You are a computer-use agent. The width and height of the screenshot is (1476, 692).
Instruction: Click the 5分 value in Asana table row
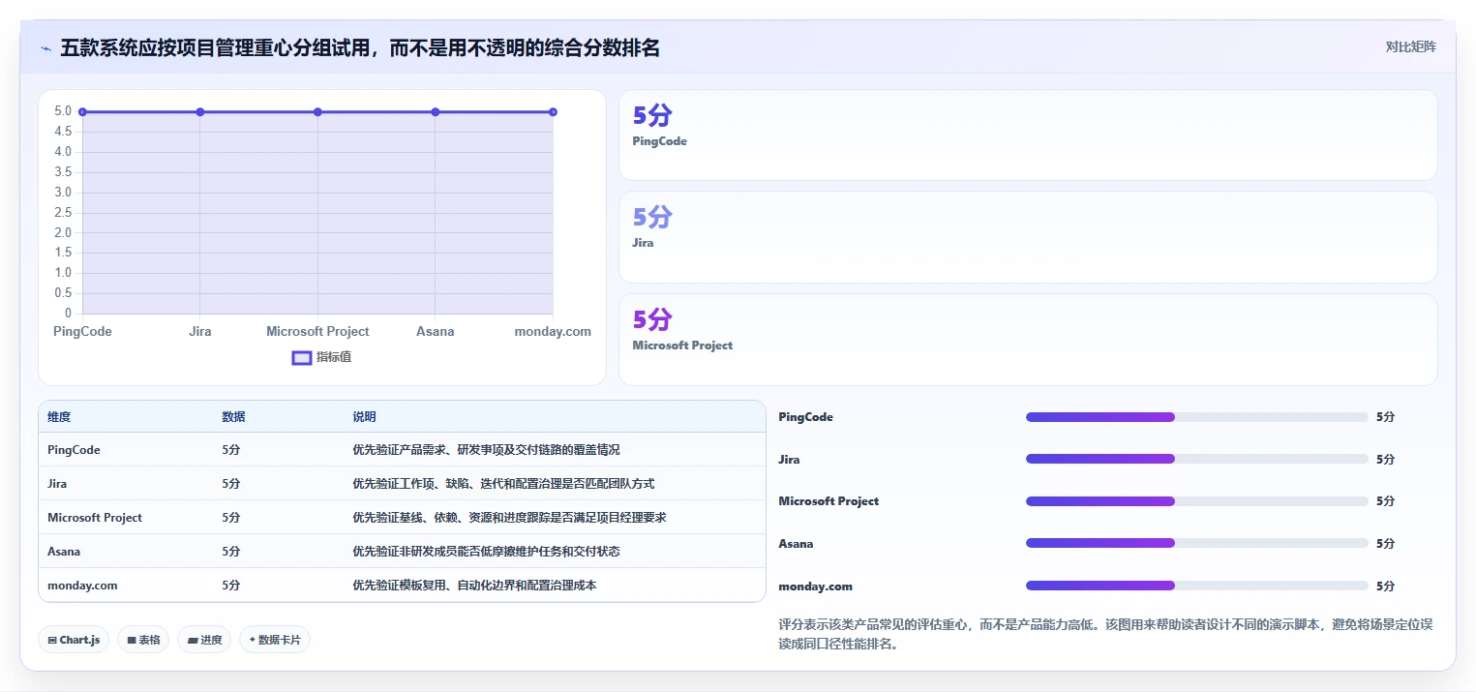[x=230, y=552]
